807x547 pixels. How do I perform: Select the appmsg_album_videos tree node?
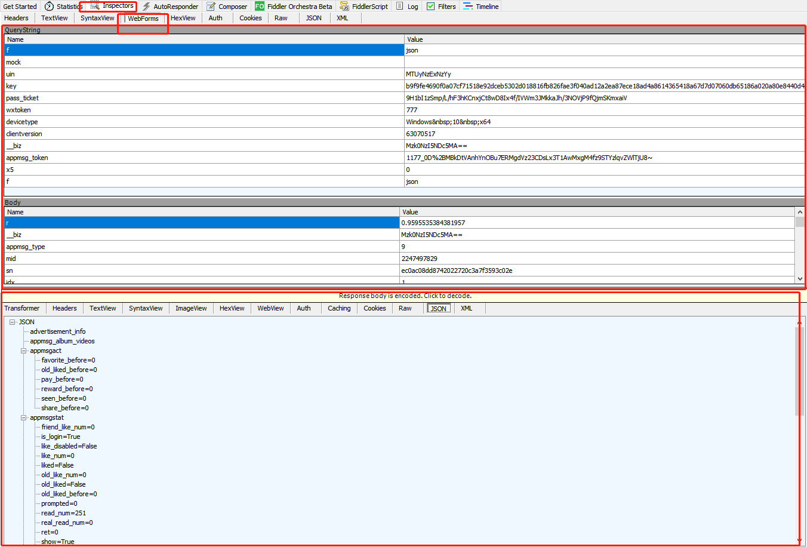click(x=62, y=341)
